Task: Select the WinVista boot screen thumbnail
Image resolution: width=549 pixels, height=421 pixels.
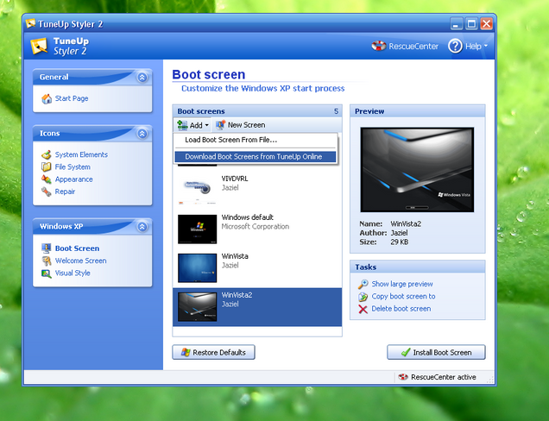Action: coord(197,268)
